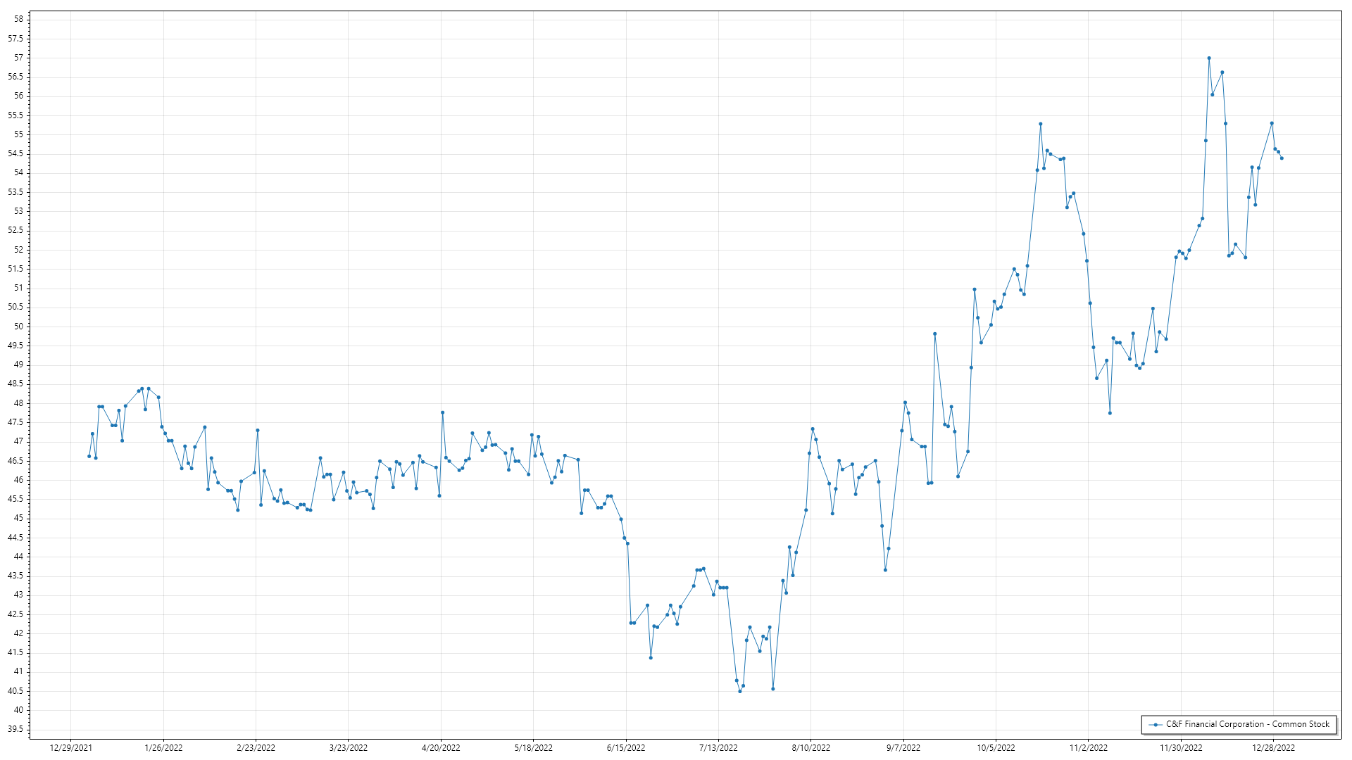Click the 12/28/2022 x-axis date label
1352x760 pixels.
(1273, 748)
